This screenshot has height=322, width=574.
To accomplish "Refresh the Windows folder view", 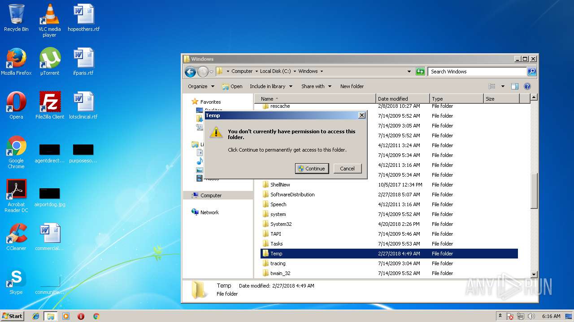I will pos(420,72).
